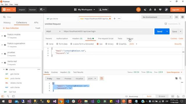This screenshot has height=104, width=186.
Task: Open Spotify from the taskbar
Action: [99, 101]
